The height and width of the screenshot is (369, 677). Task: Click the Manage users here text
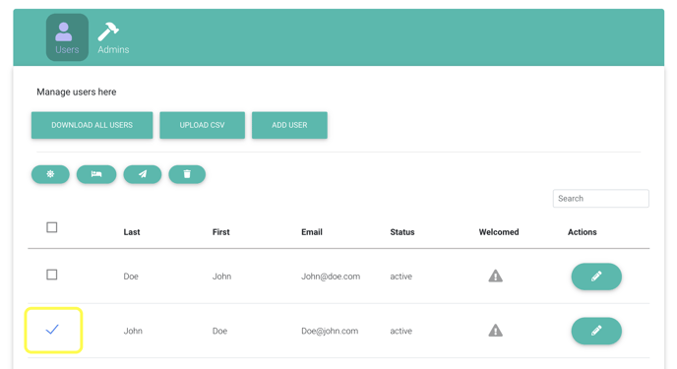[x=77, y=92]
